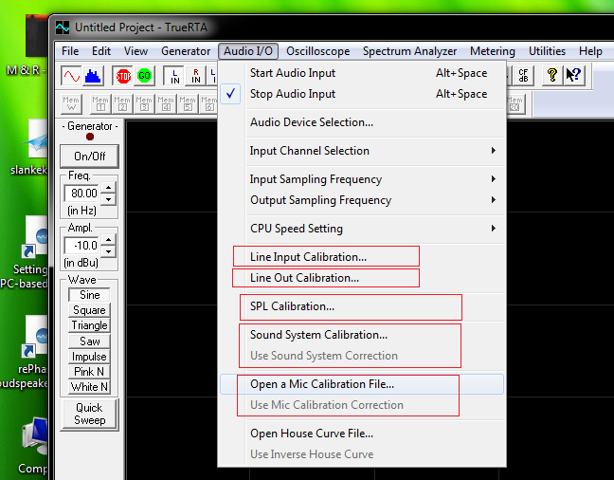Choose Open House Curve File
This screenshot has height=480, width=614.
362,434
